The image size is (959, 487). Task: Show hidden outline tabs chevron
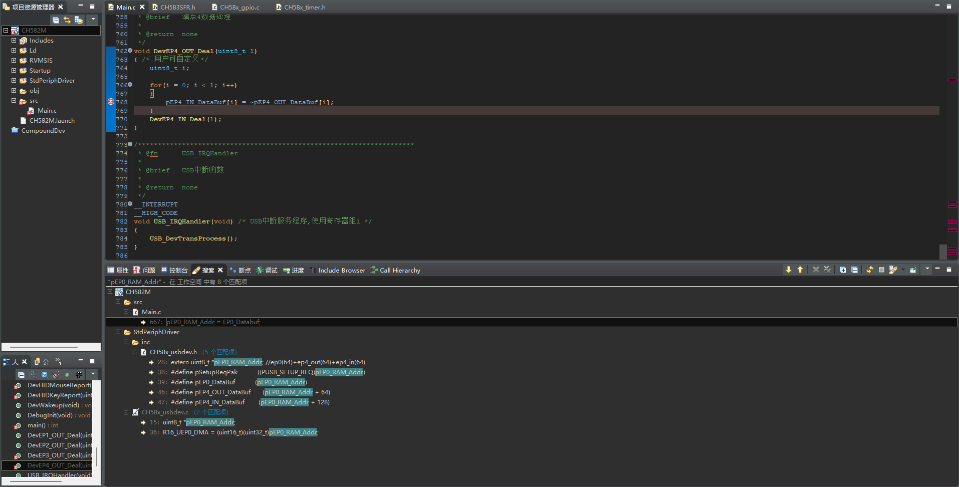59,361
